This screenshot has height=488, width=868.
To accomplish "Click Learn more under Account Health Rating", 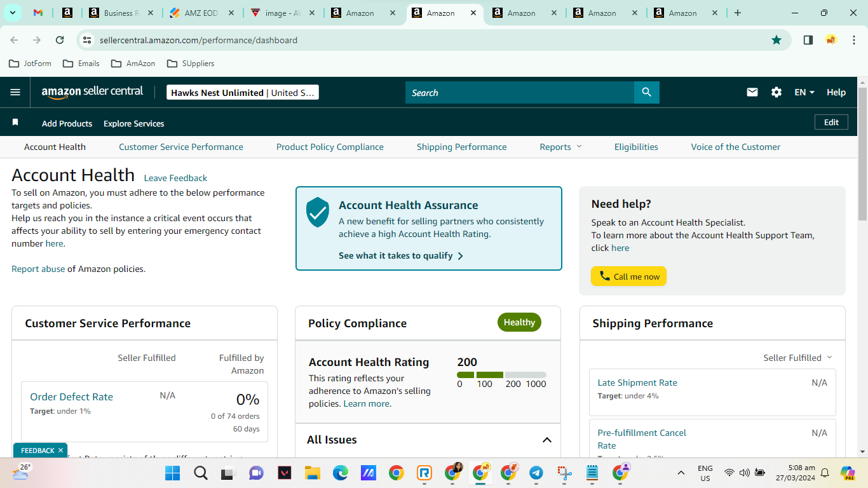I will point(367,403).
